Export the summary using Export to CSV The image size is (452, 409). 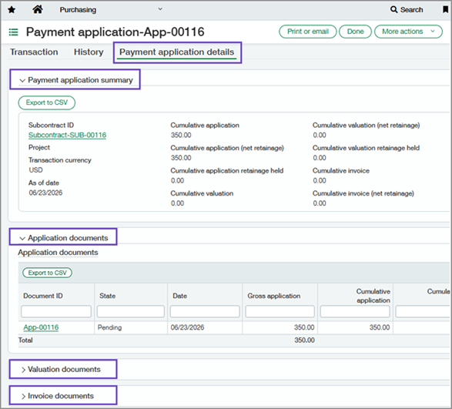[47, 102]
